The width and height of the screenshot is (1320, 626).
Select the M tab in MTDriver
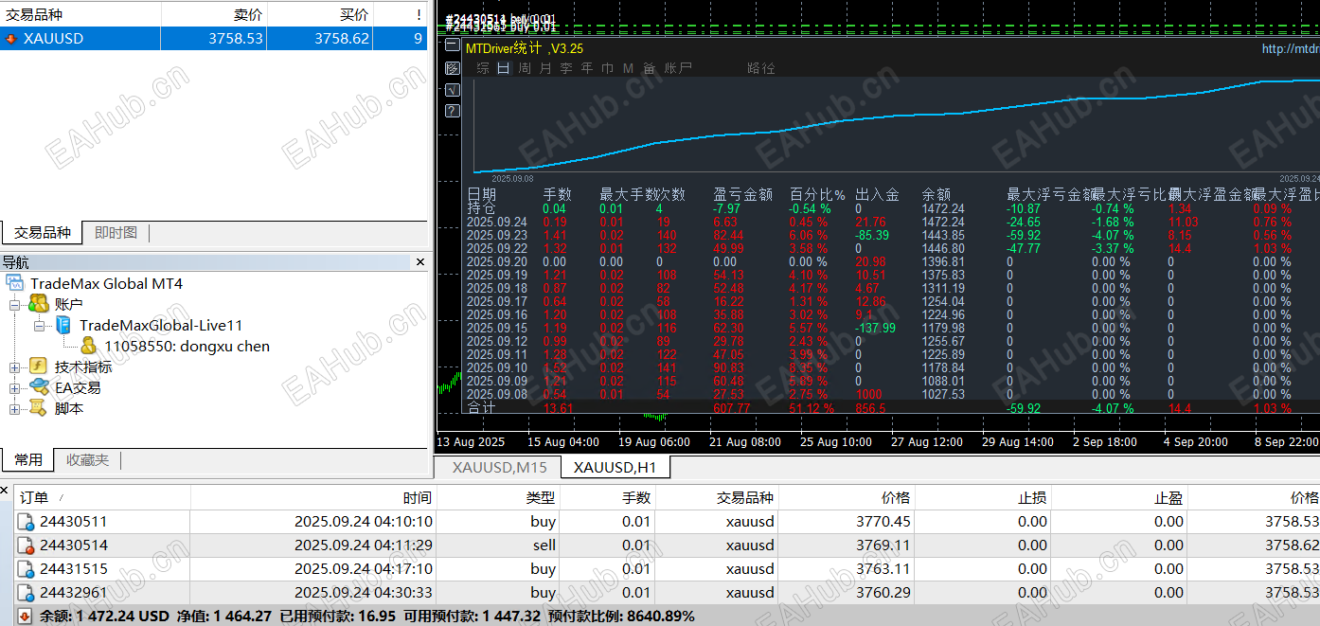628,68
